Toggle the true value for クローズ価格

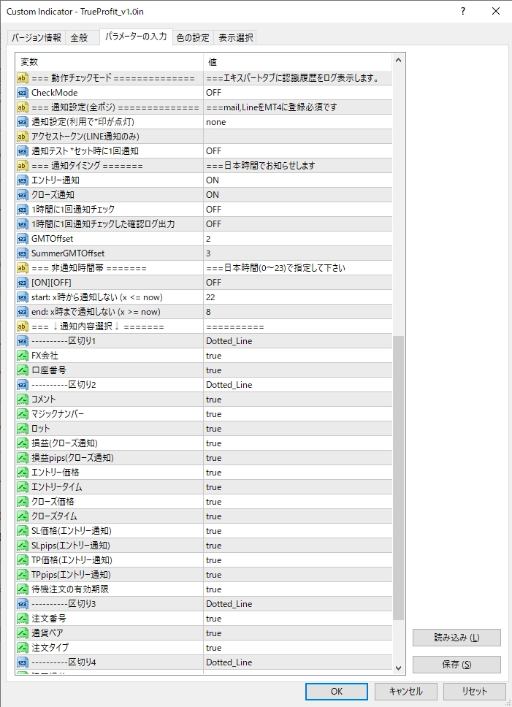click(x=298, y=502)
